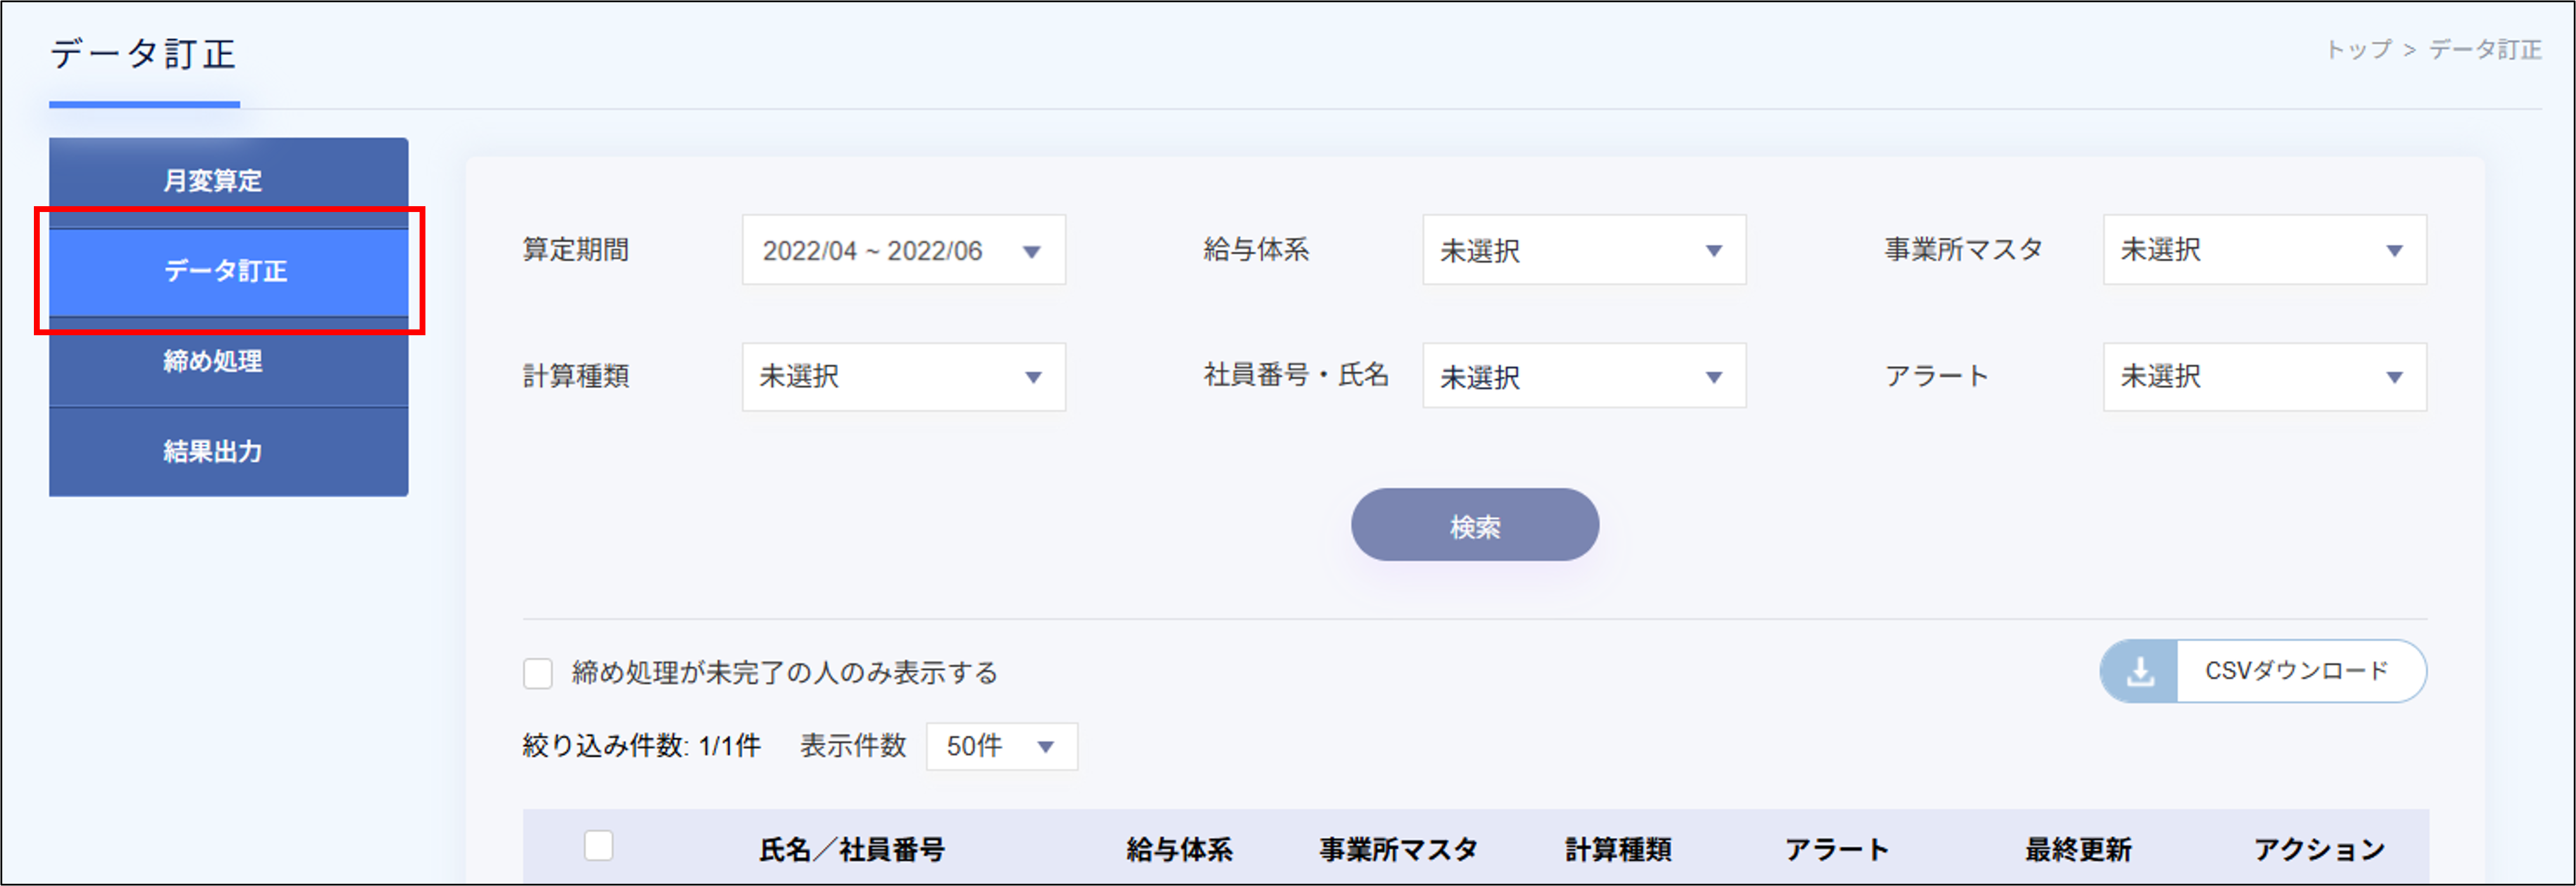Expand the 算定期間 dropdown showing 2022/04 ~ 2022/06
This screenshot has width=2576, height=886.
click(903, 250)
